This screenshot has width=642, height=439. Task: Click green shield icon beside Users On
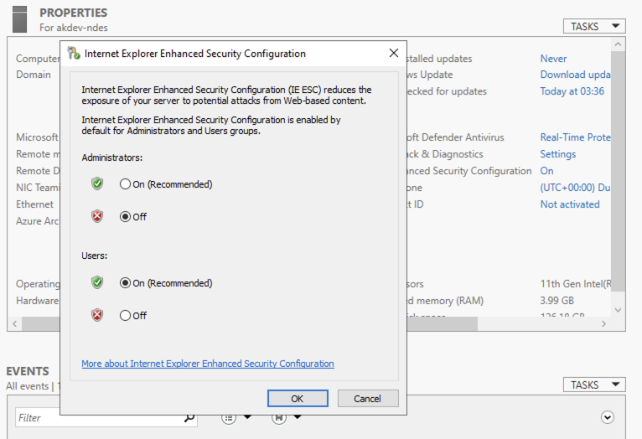click(97, 282)
